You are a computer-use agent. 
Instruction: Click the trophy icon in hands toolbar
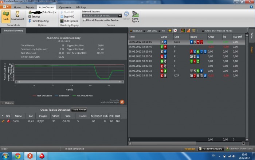pos(193,31)
